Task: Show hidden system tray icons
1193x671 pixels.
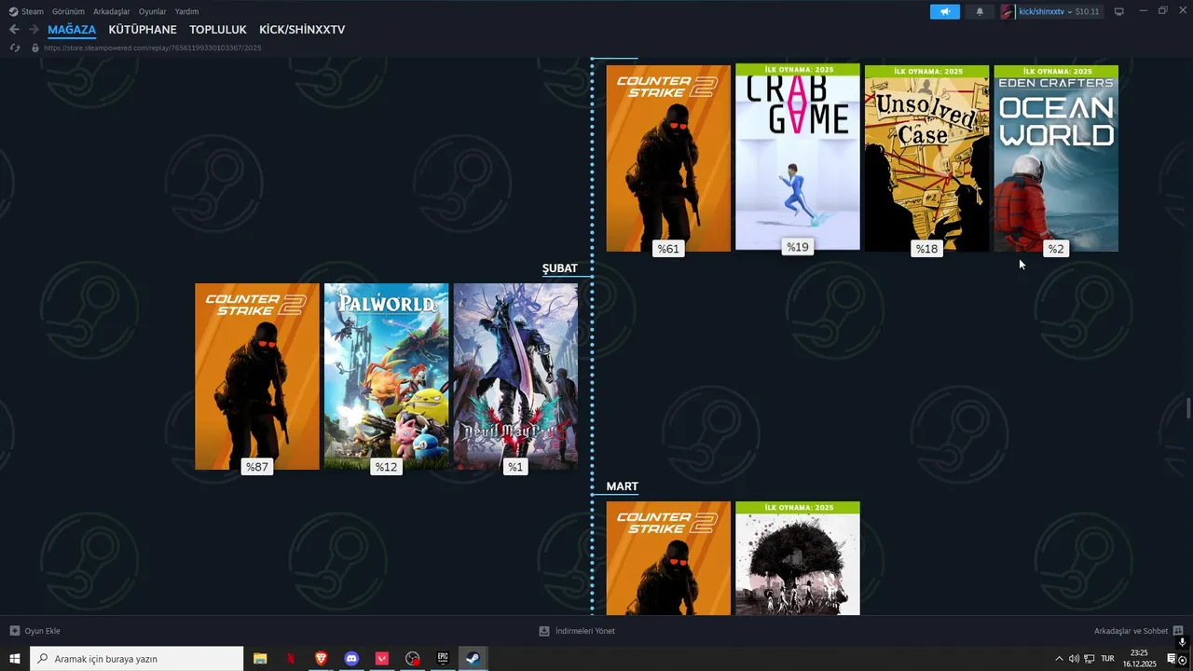Action: pyautogui.click(x=1059, y=659)
